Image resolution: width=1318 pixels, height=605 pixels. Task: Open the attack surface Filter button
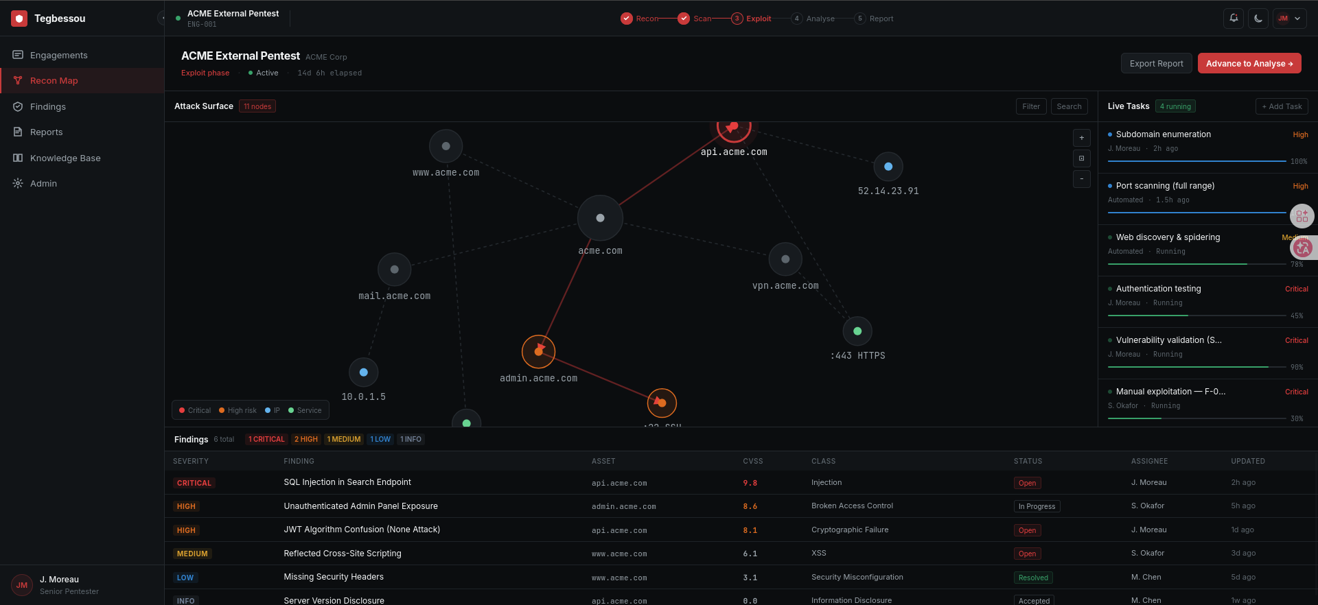pos(1030,106)
